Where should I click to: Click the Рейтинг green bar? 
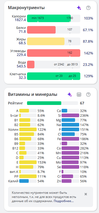[x=52, y=103]
